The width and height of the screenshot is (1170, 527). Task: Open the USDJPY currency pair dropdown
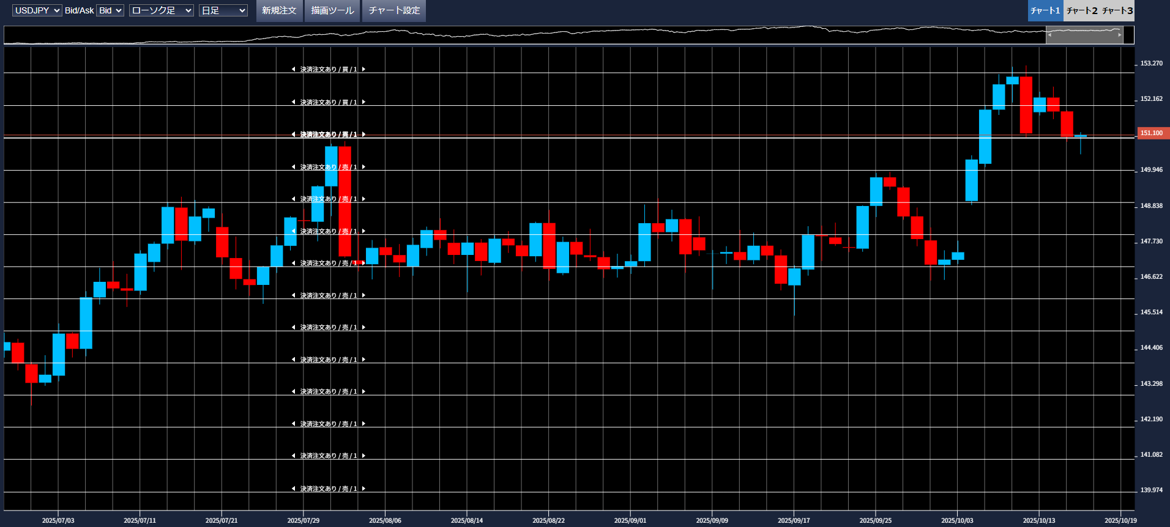click(37, 10)
